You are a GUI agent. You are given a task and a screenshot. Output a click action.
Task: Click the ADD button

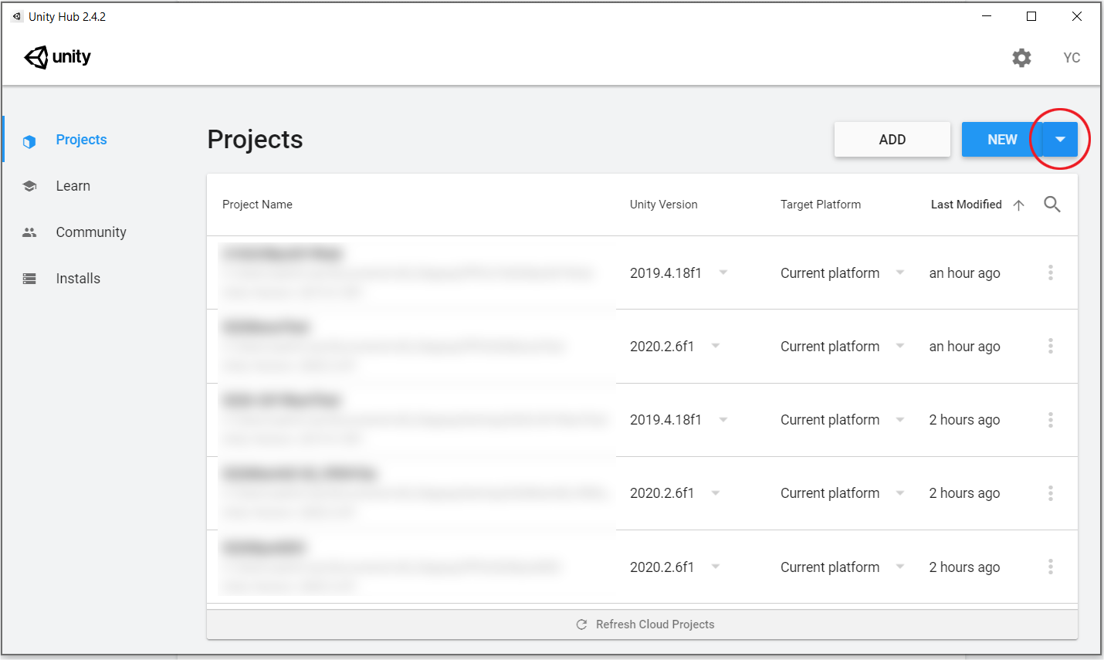point(892,140)
